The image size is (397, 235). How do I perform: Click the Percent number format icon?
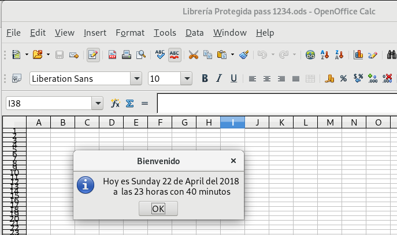click(x=343, y=78)
